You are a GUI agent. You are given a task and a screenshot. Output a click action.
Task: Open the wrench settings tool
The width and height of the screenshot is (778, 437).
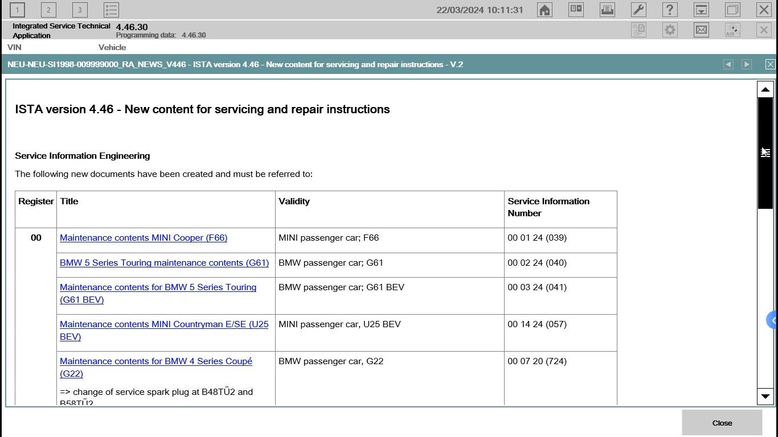(x=638, y=10)
